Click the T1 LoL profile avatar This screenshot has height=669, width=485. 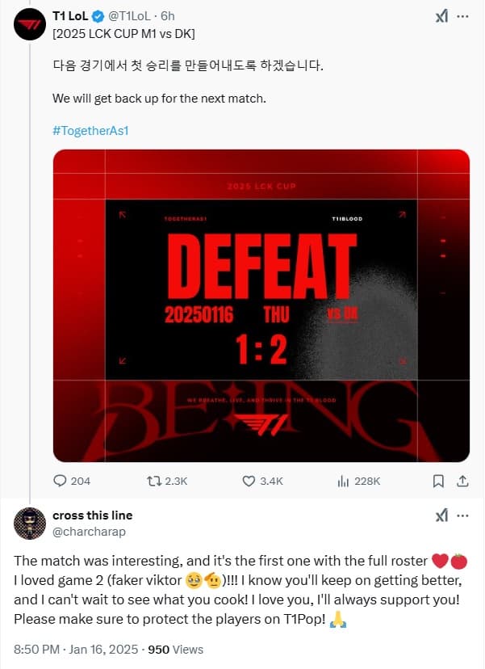pyautogui.click(x=29, y=26)
